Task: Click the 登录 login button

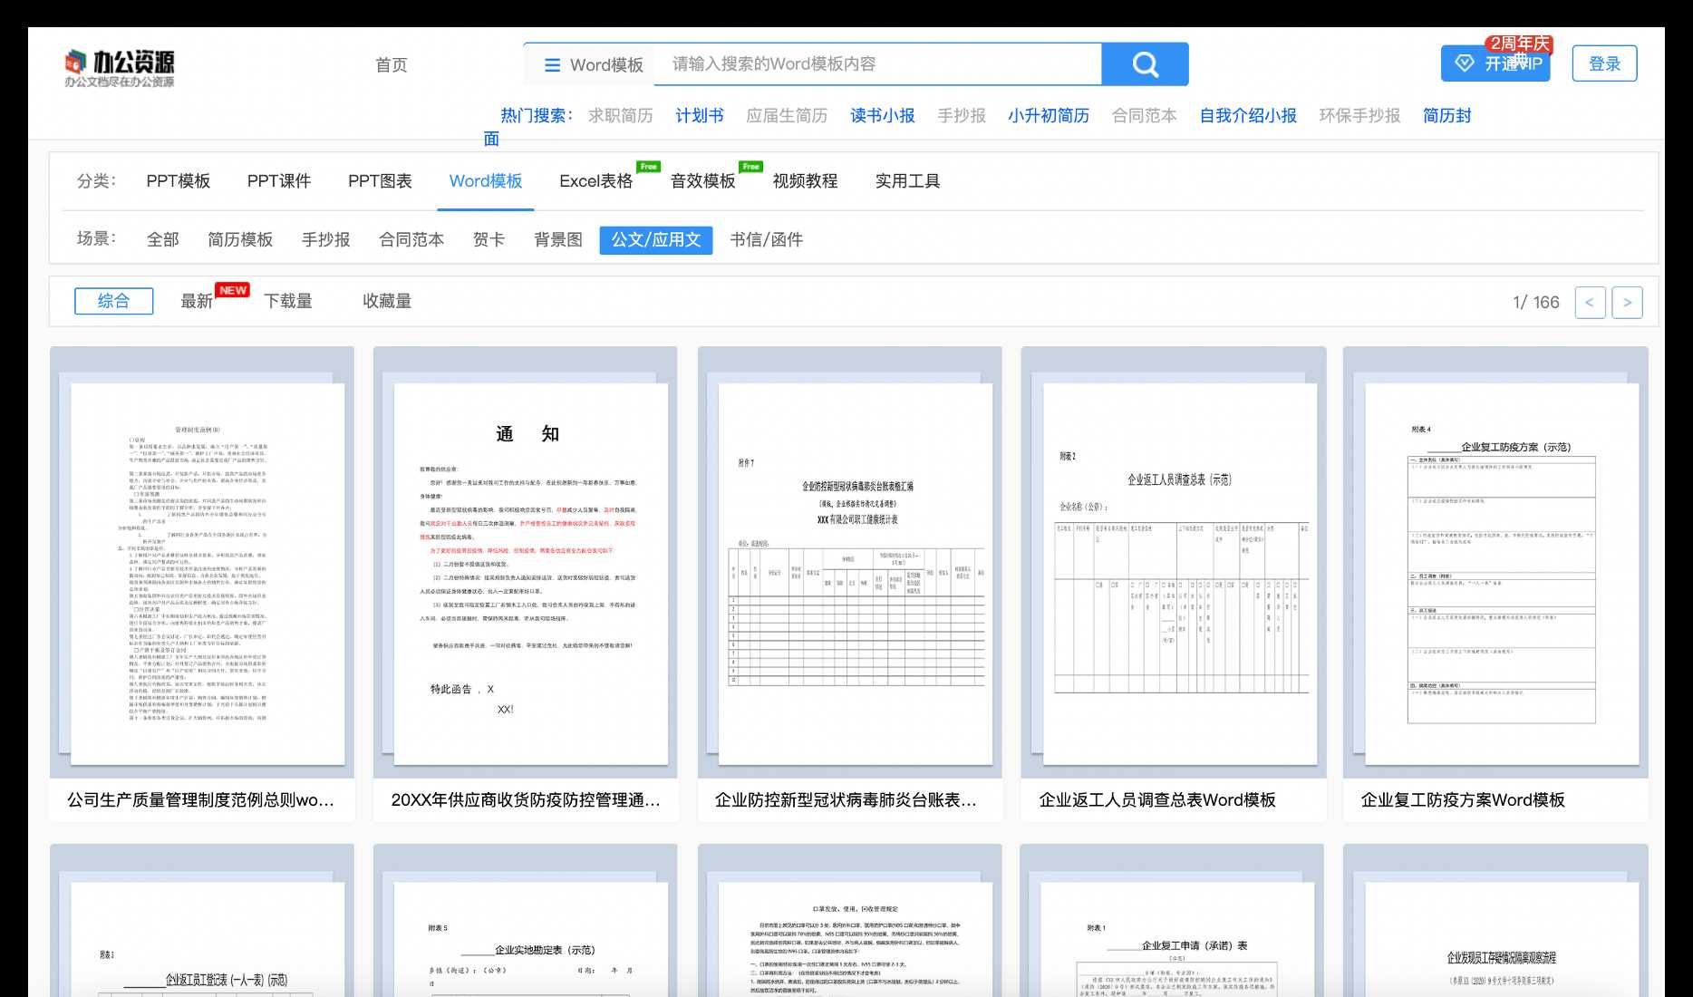Action: coord(1603,63)
